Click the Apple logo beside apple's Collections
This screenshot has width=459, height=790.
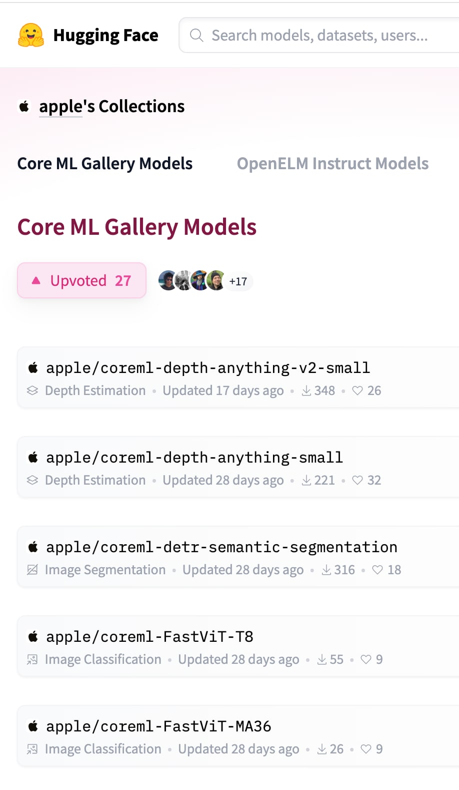24,106
